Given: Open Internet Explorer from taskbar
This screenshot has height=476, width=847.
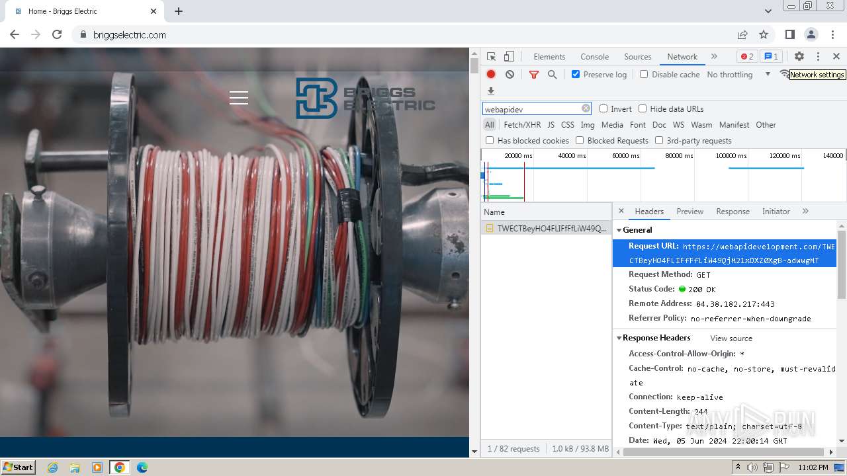Looking at the screenshot, I should (x=52, y=467).
